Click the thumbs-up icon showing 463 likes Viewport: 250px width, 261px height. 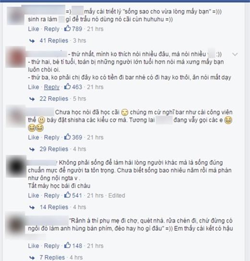pos(67,86)
